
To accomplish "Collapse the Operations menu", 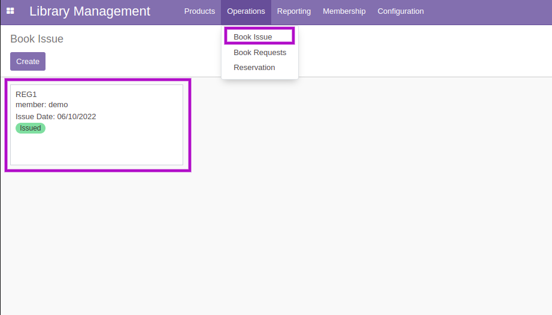I will [x=246, y=11].
